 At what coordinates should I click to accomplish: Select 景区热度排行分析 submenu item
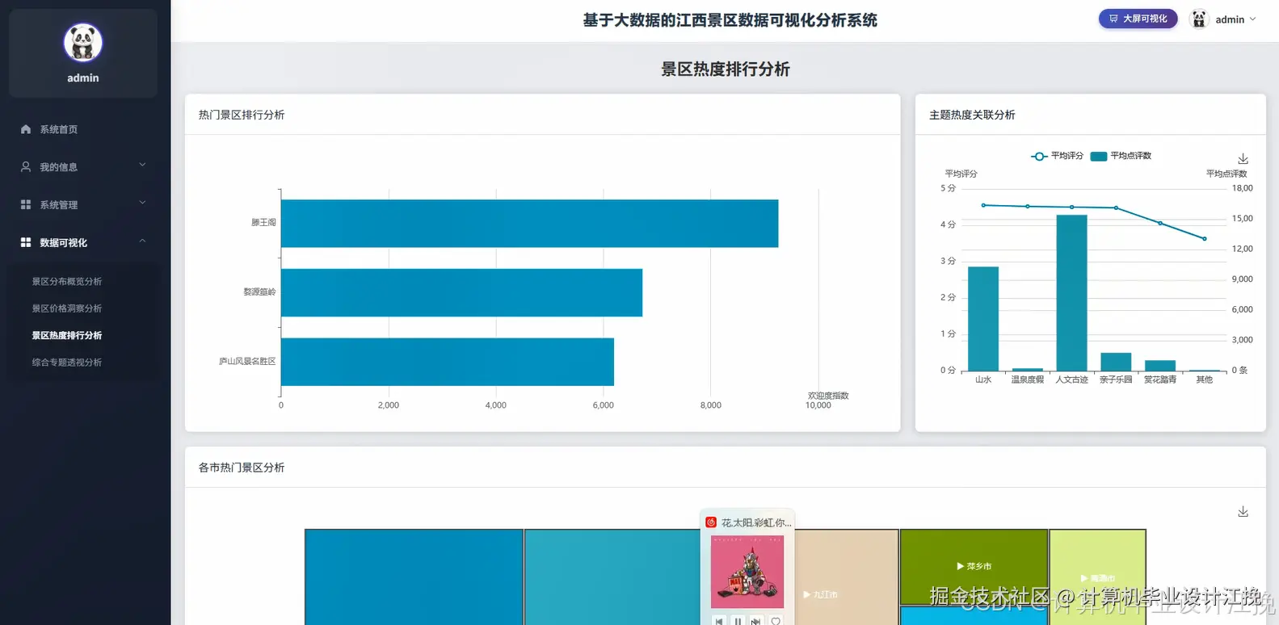67,335
